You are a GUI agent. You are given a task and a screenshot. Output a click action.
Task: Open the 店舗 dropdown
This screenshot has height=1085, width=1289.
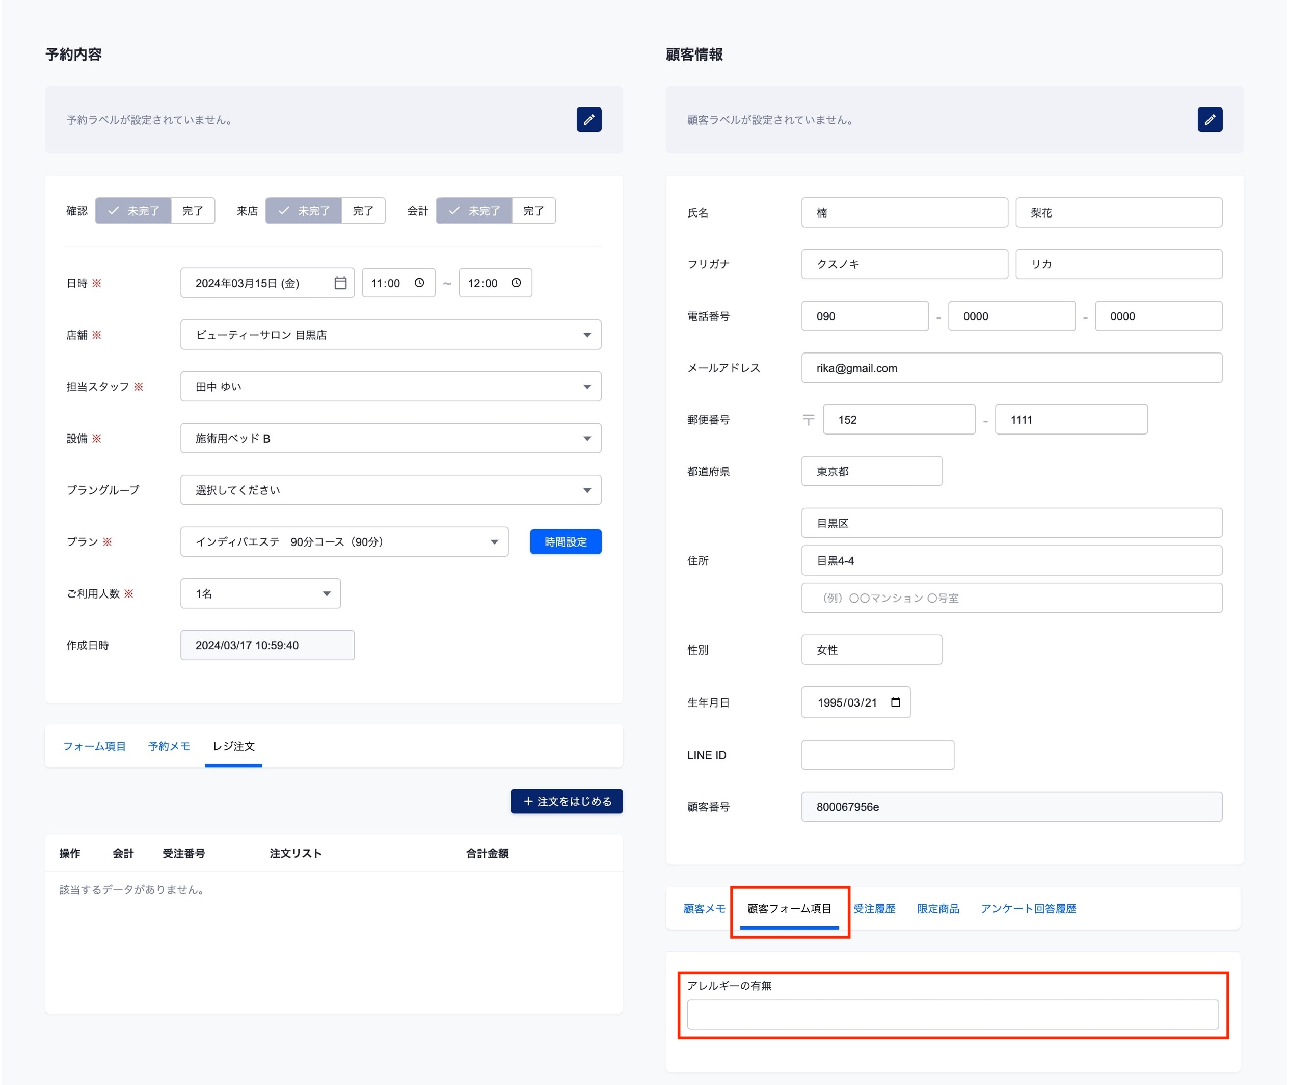tap(391, 335)
